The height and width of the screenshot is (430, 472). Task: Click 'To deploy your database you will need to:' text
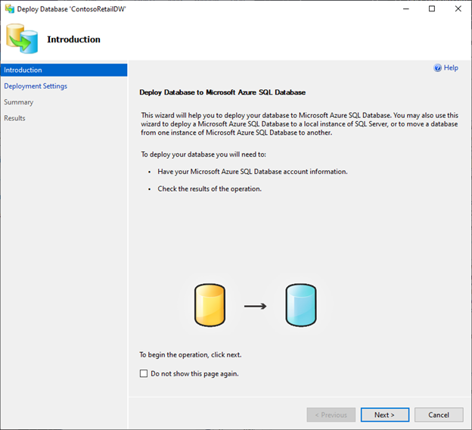pos(203,154)
